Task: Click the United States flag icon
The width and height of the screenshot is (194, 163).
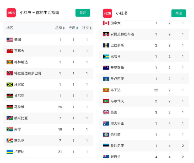Action: tap(10, 40)
